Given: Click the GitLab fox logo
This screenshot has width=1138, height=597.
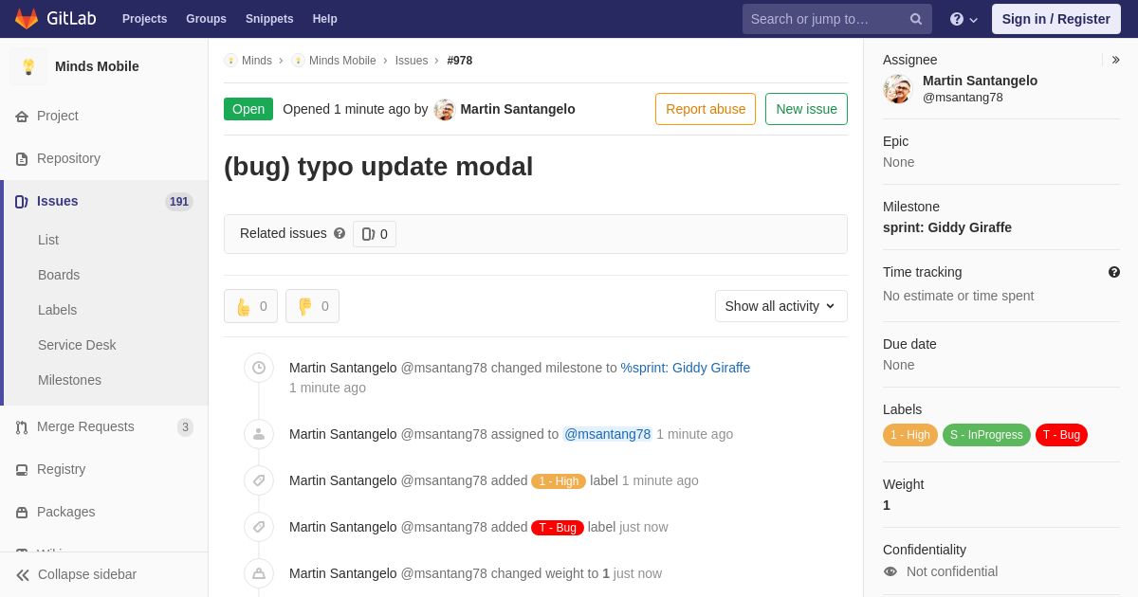Looking at the screenshot, I should coord(27,19).
